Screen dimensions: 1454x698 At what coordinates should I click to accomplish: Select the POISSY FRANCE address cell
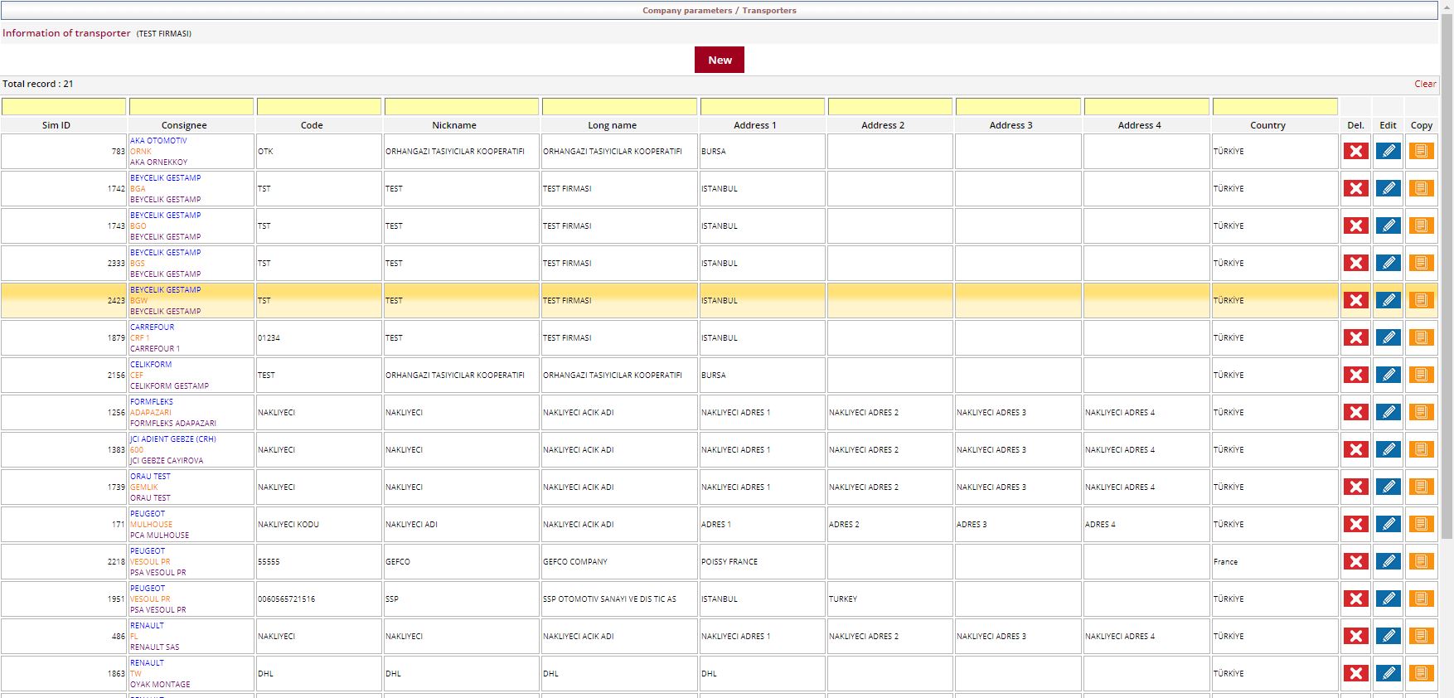tap(763, 561)
